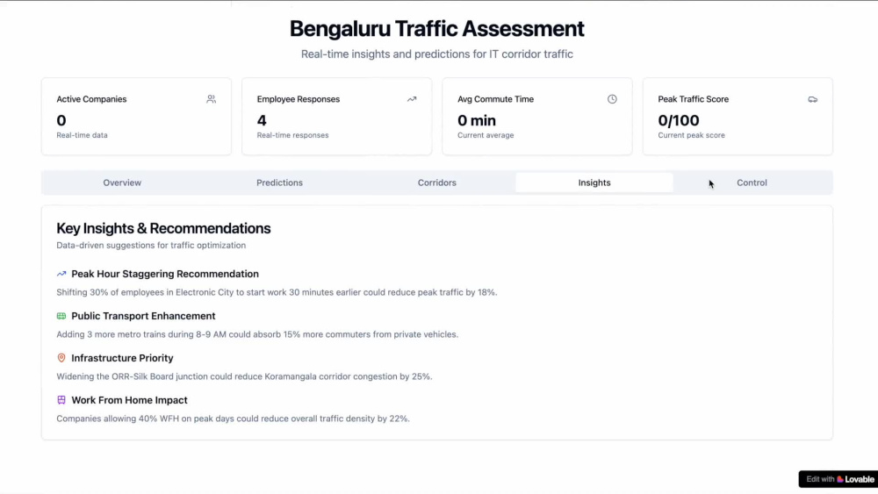Click the Current peak score caption
This screenshot has width=878, height=494.
691,135
